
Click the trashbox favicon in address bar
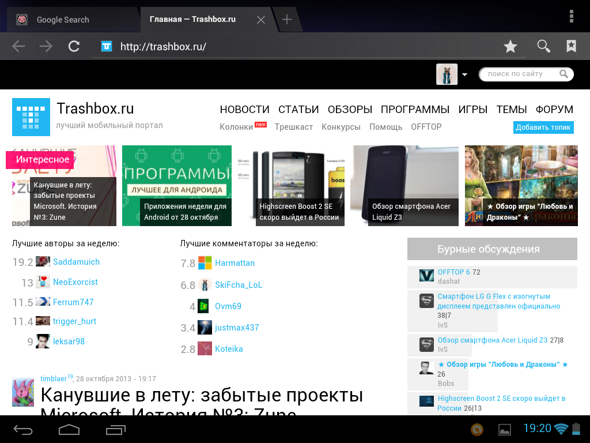pos(107,46)
